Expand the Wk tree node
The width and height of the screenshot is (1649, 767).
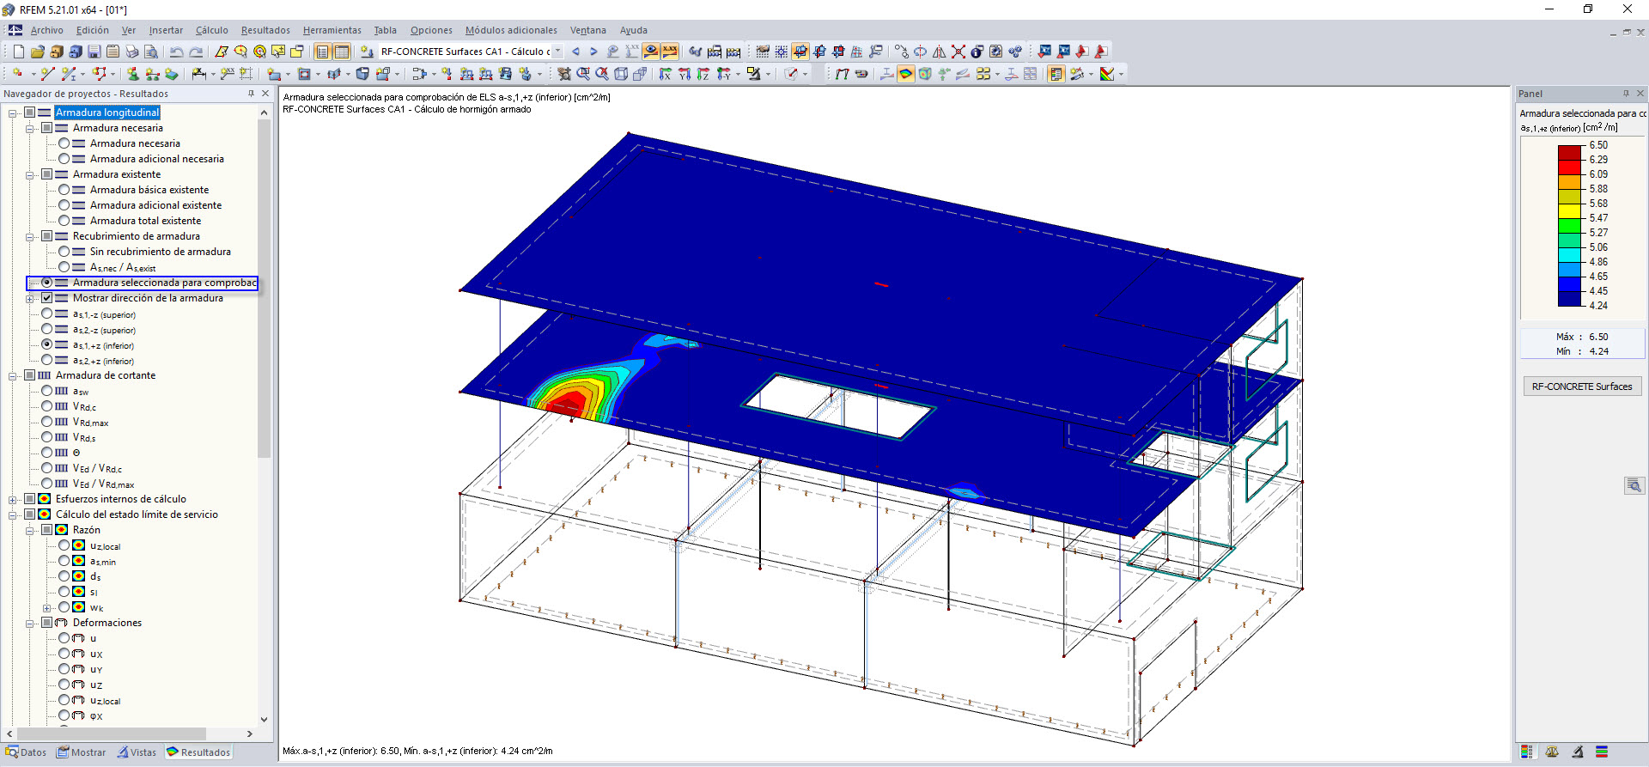[x=46, y=608]
